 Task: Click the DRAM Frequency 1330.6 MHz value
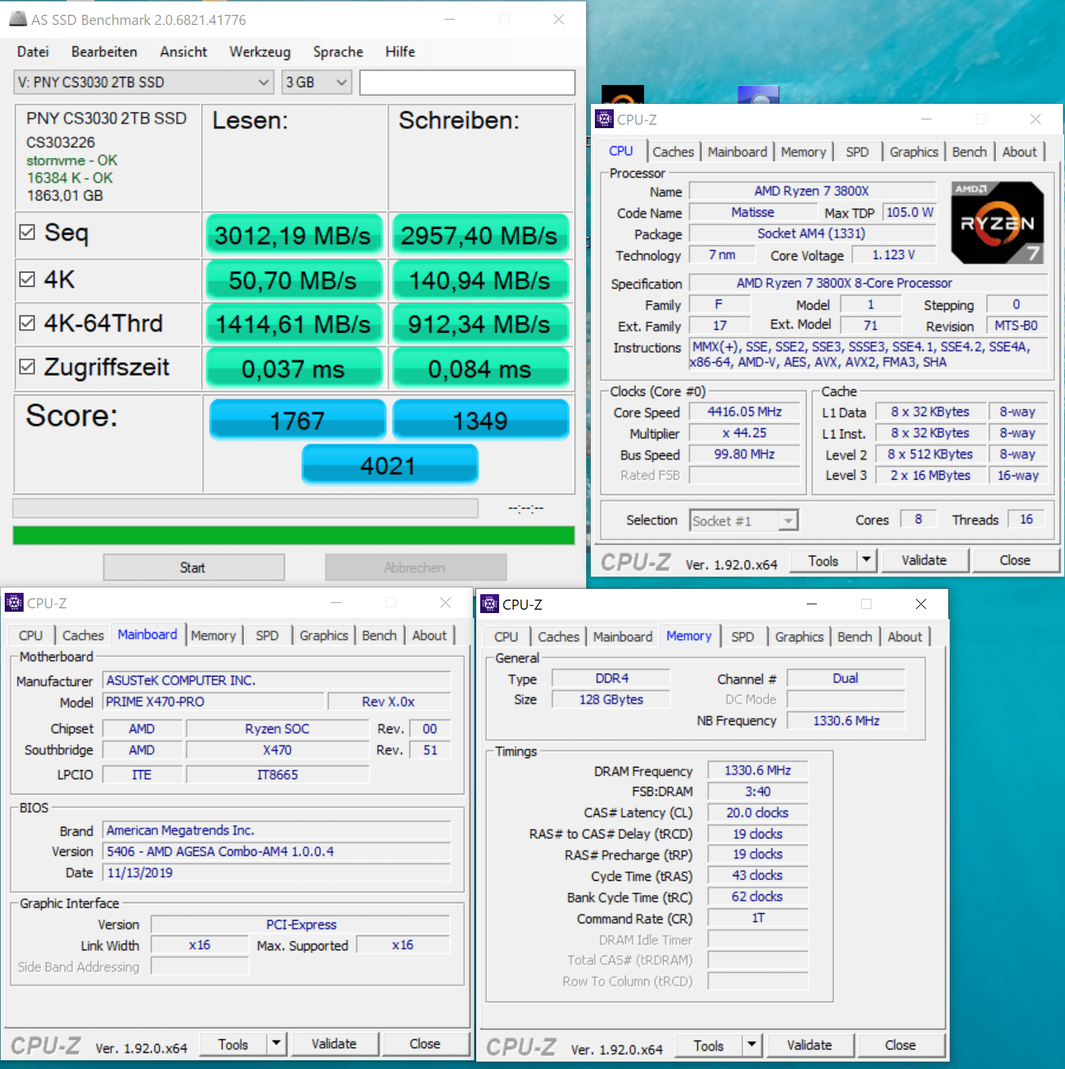[x=757, y=770]
